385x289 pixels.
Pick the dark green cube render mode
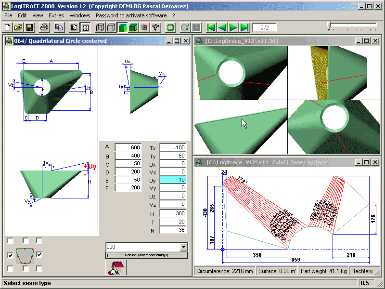(x=133, y=27)
